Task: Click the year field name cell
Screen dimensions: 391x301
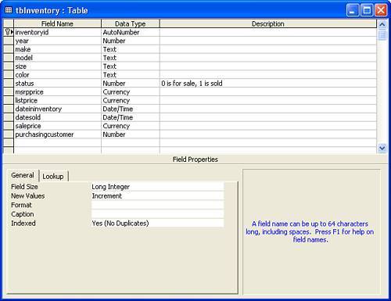Action: pos(57,41)
